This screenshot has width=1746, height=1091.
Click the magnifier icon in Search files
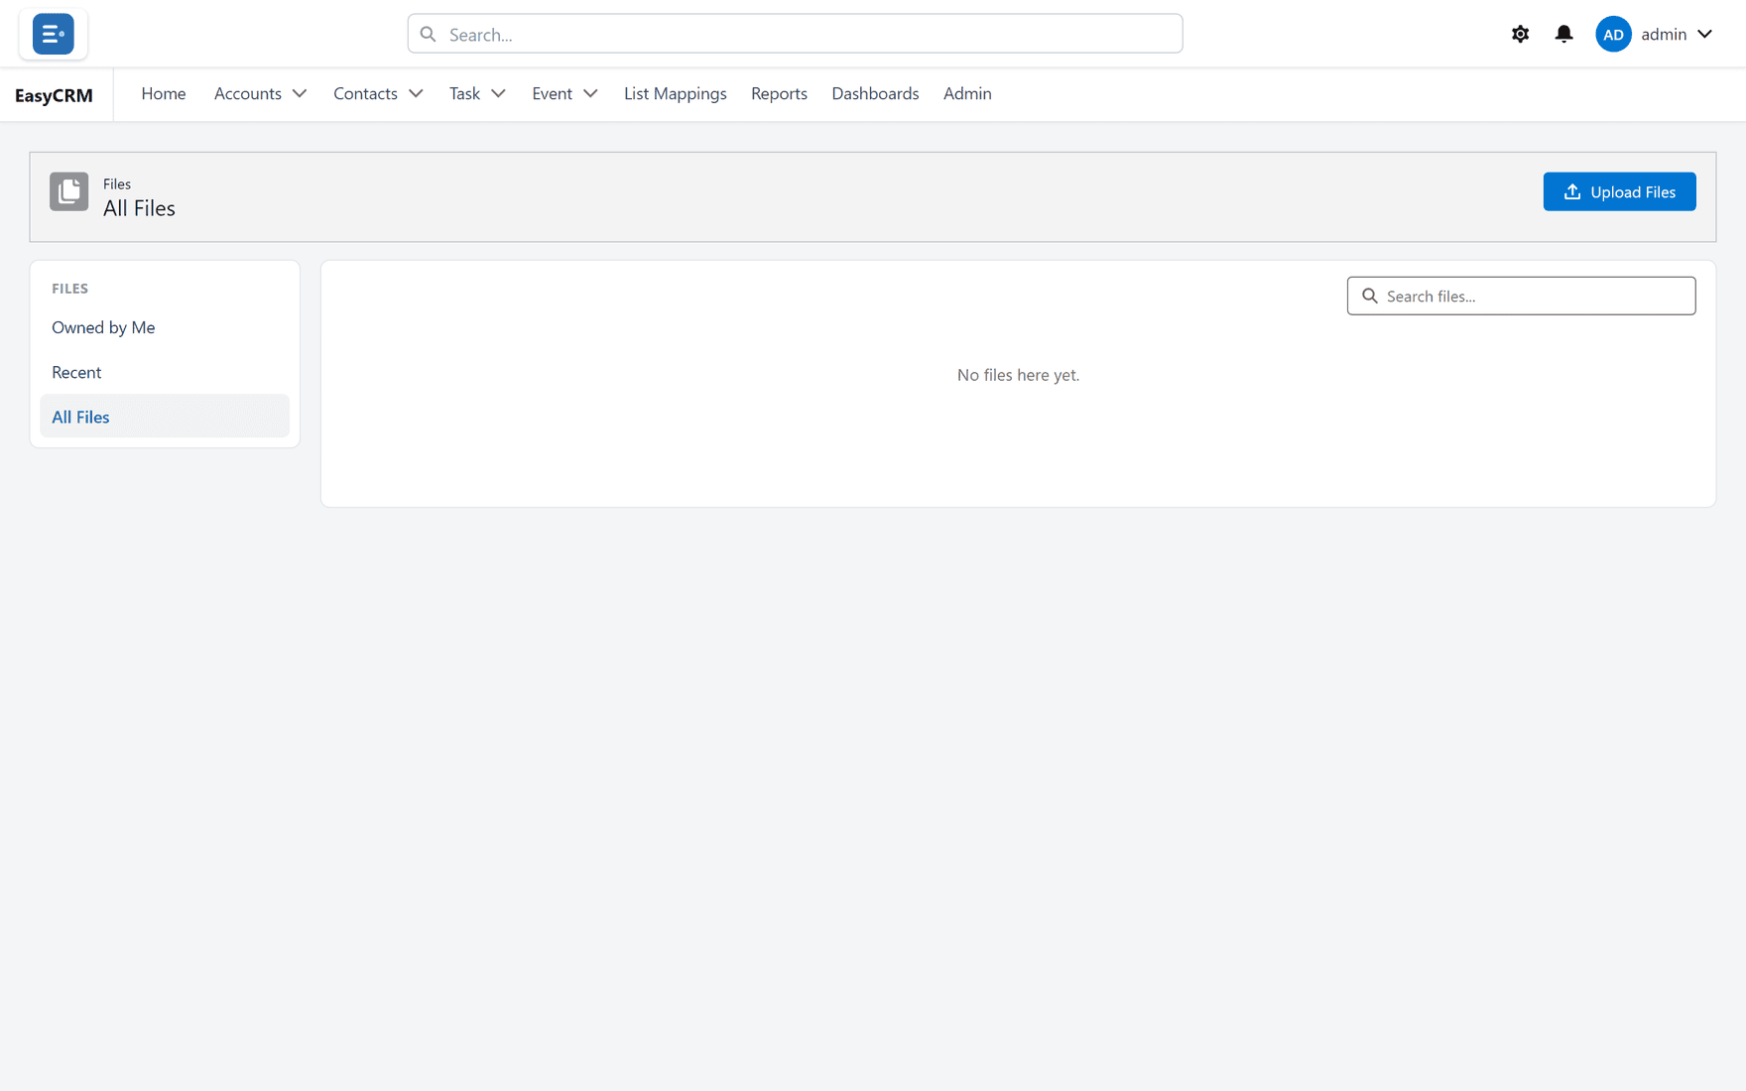[x=1370, y=296]
